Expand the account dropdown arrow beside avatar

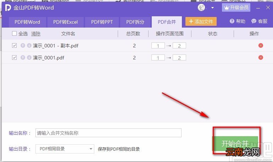[x=212, y=8]
